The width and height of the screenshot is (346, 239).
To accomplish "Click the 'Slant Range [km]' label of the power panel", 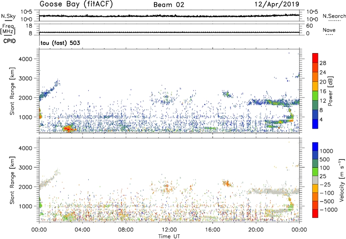I will coord(12,91).
